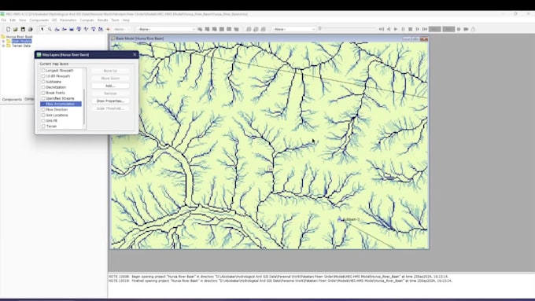Select the Source creation tool

coord(93,29)
